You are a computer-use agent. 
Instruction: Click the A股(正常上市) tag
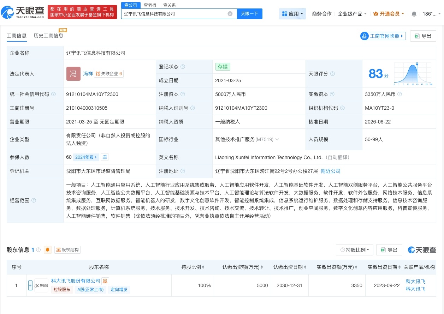(x=90, y=290)
